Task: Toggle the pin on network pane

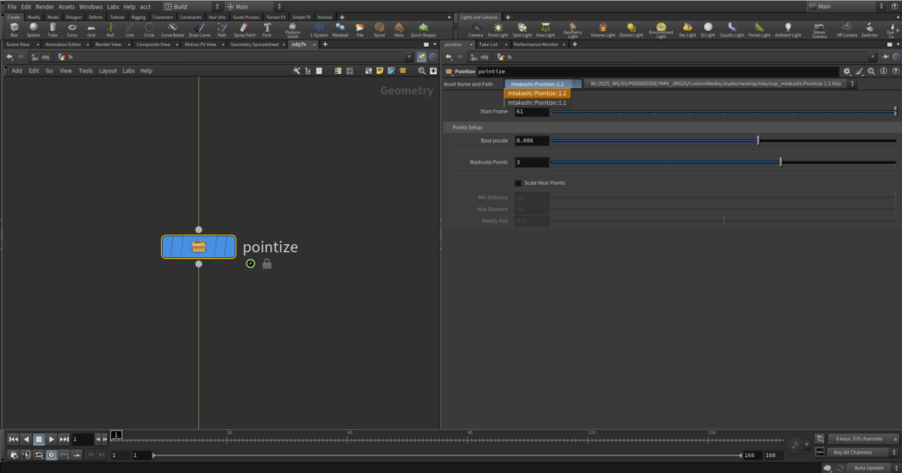Action: click(422, 56)
